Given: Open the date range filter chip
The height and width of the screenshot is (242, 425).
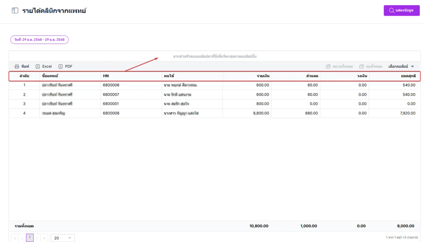Looking at the screenshot, I should click(x=39, y=40).
